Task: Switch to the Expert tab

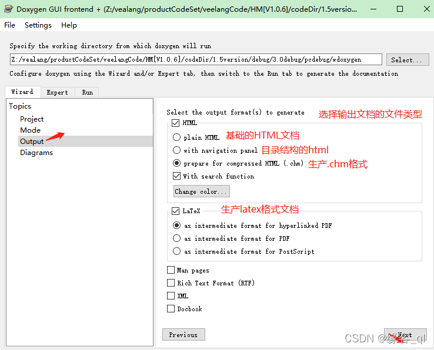Action: (58, 92)
